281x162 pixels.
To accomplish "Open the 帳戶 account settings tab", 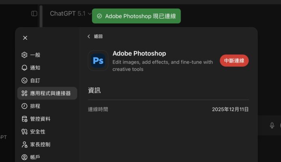I will pos(35,157).
